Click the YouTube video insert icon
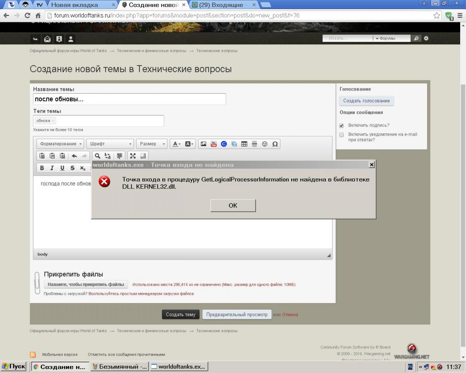The image size is (466, 373). 214,144
